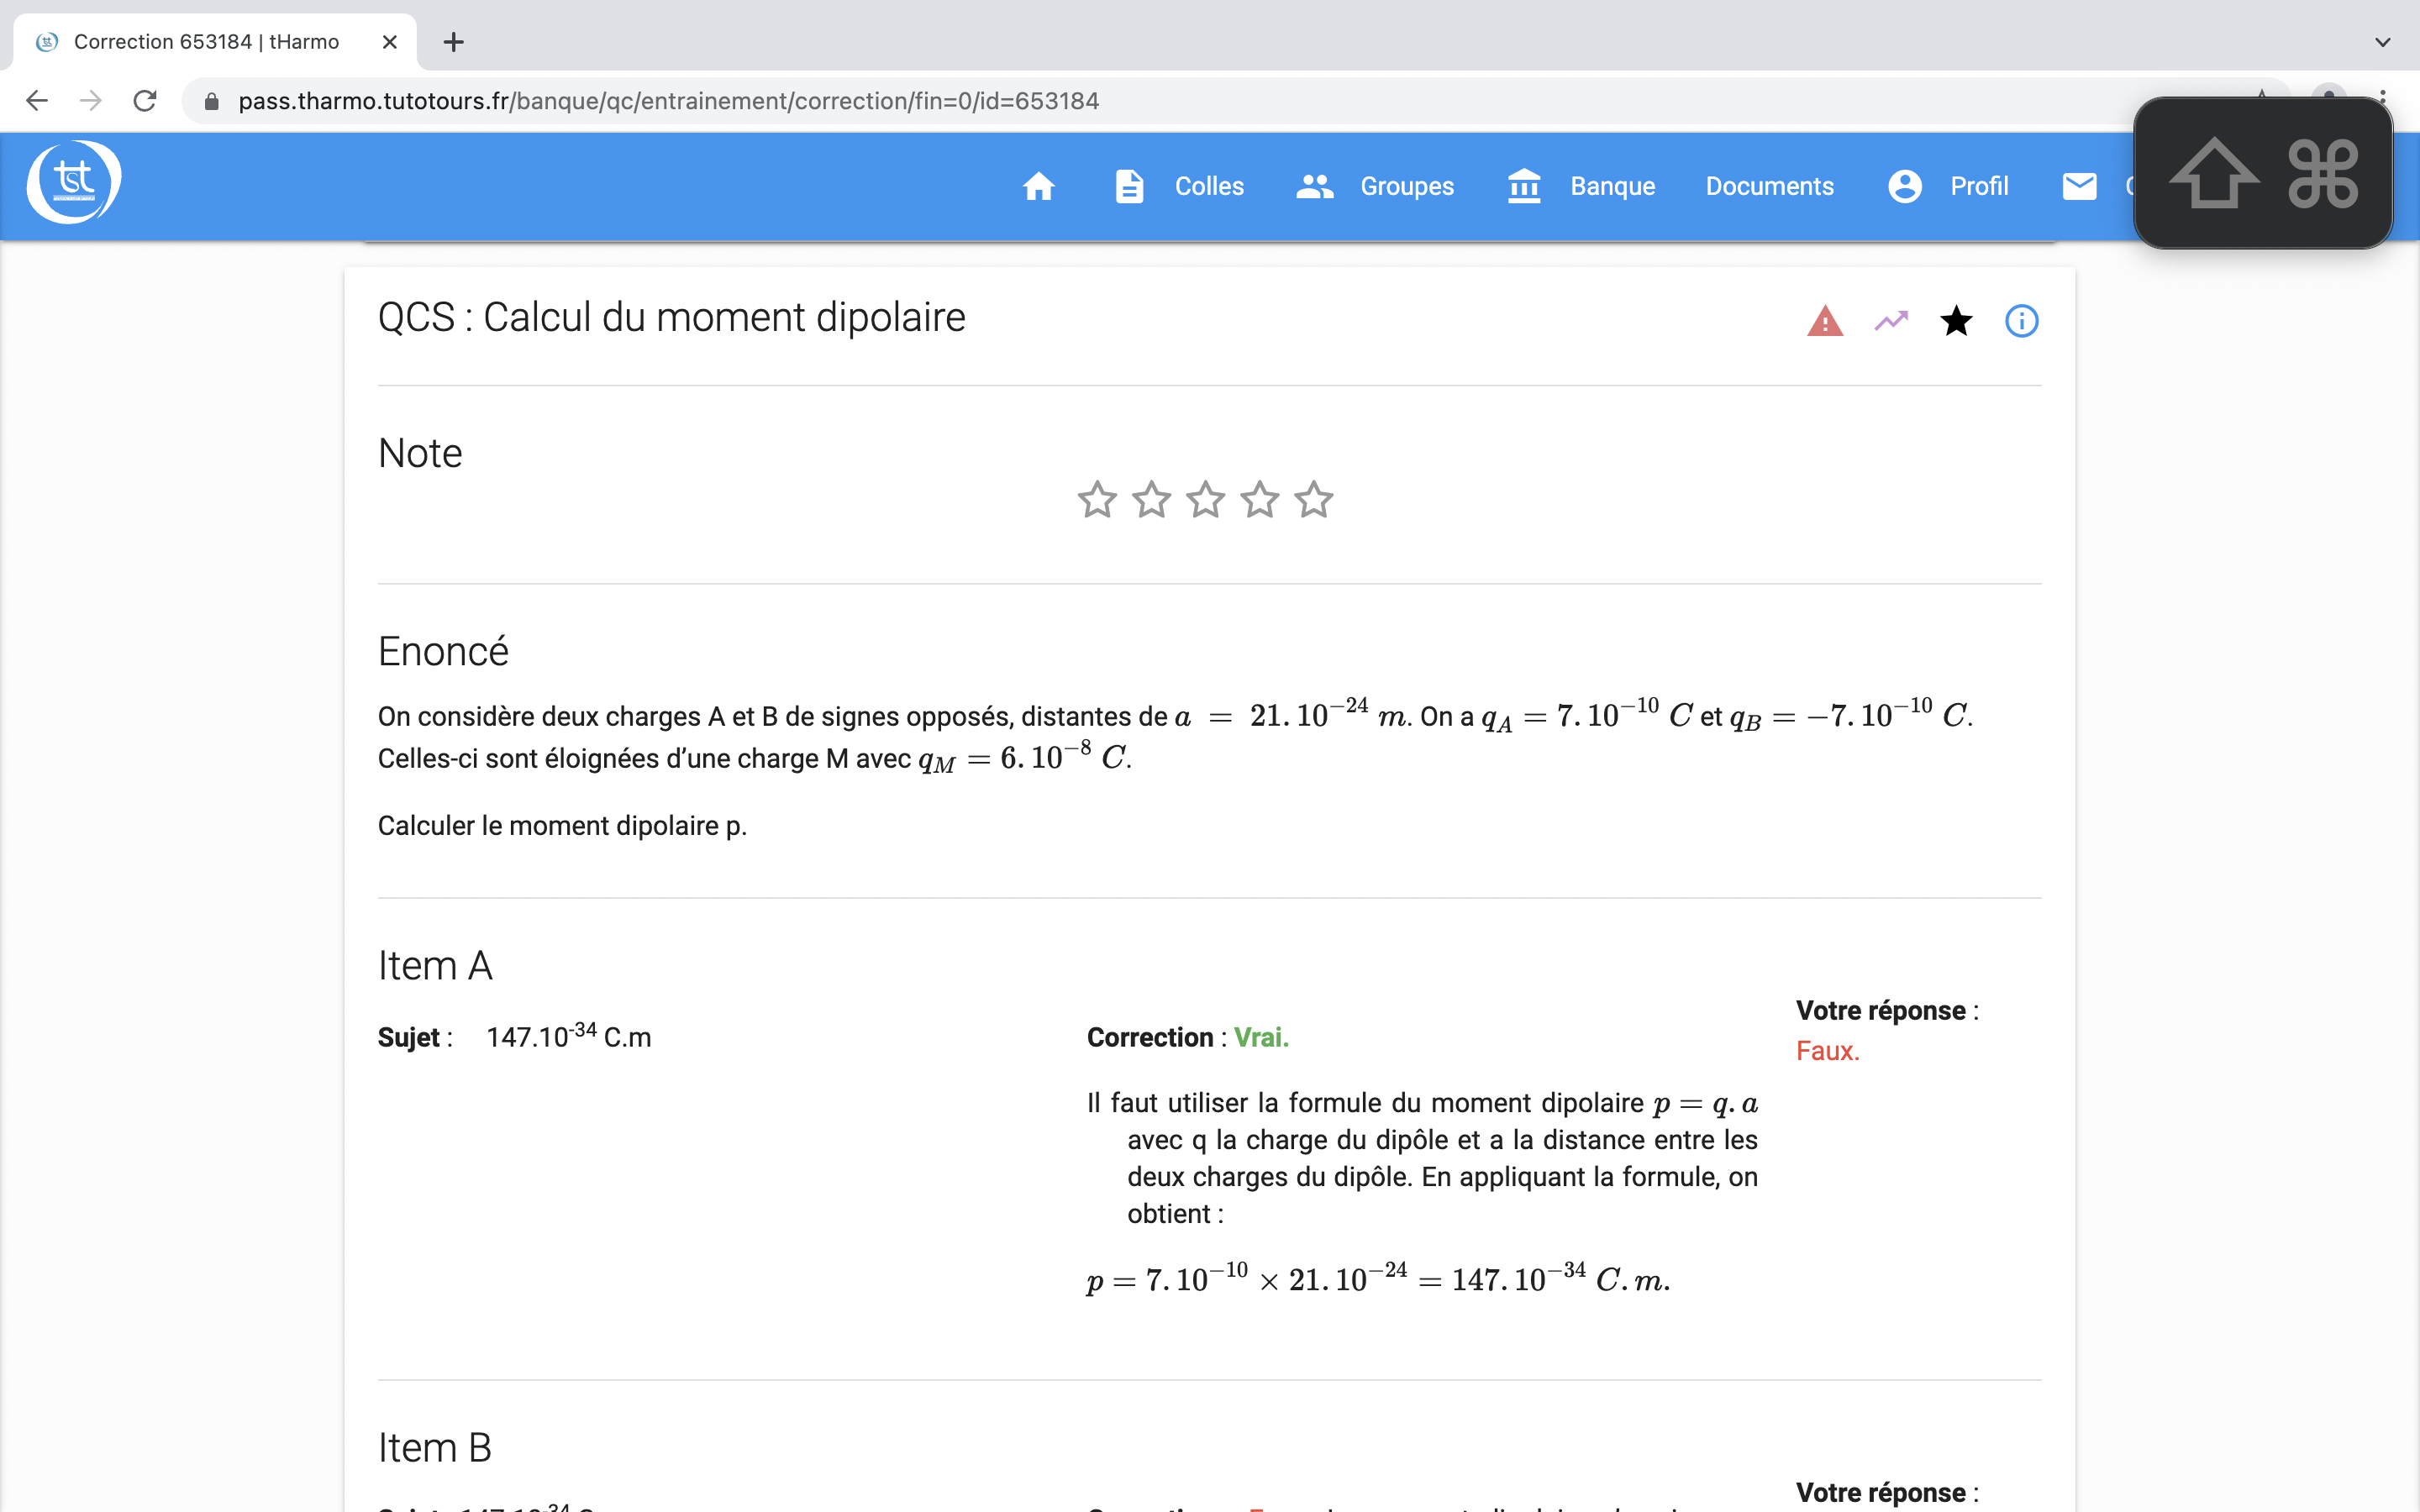Expand the tab search chevron

tap(2382, 42)
